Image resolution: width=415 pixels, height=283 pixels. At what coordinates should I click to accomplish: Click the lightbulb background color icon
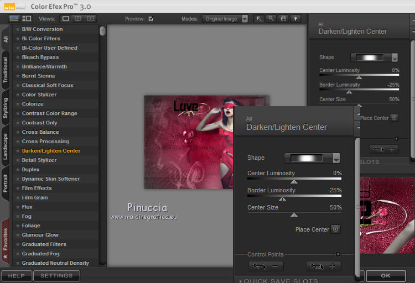295,19
